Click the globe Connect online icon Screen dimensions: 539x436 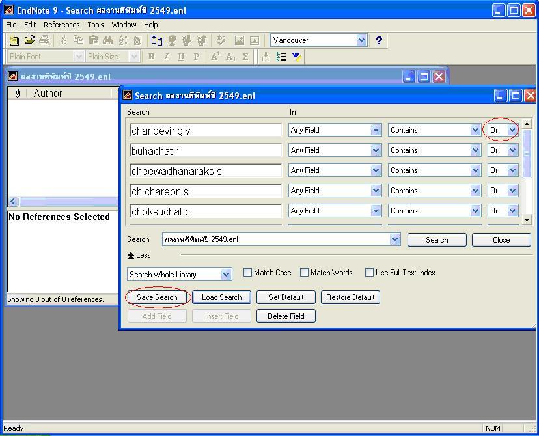pyautogui.click(x=172, y=40)
